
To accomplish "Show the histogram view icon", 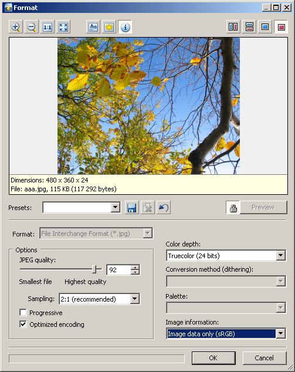I will point(93,27).
